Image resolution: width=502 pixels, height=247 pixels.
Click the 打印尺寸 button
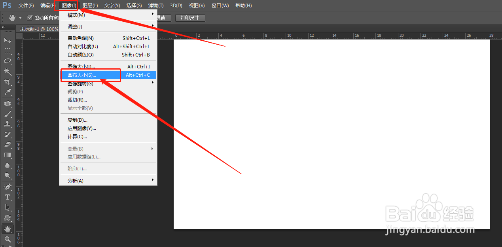(190, 18)
